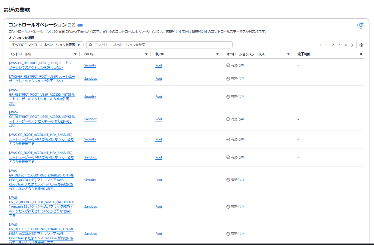Go to next page chevron
This screenshot has width=374, height=245.
(x=352, y=45)
